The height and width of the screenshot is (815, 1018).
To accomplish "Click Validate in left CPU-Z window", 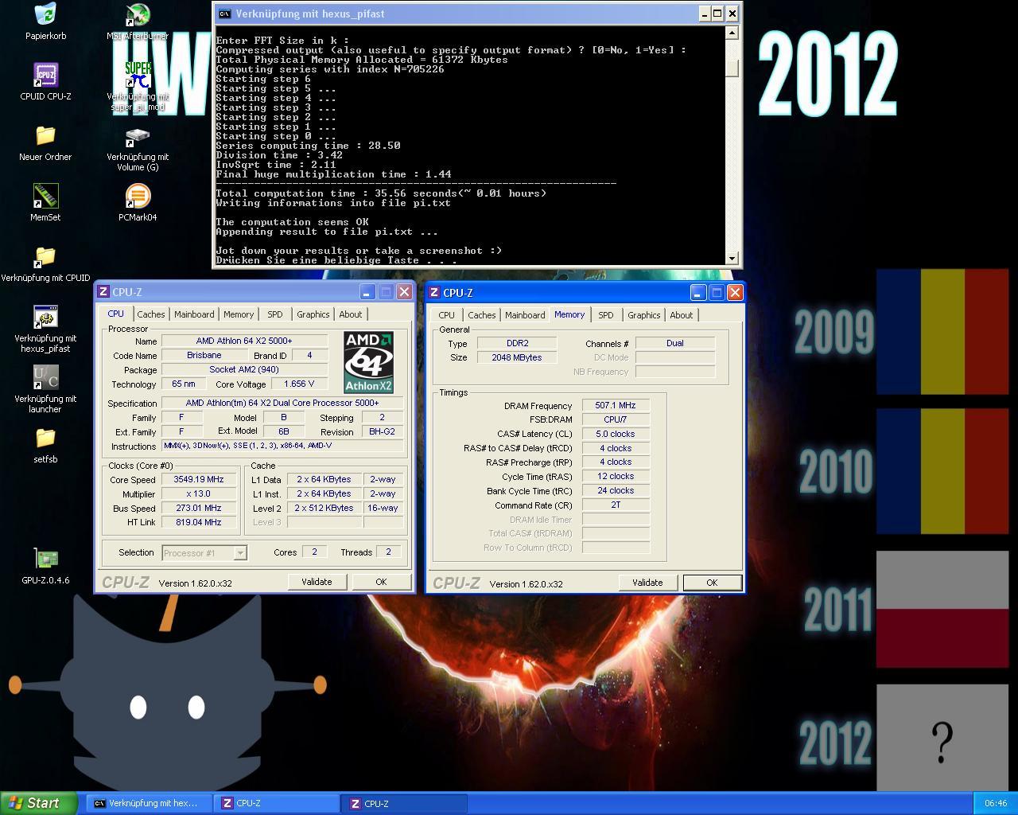I will [317, 582].
